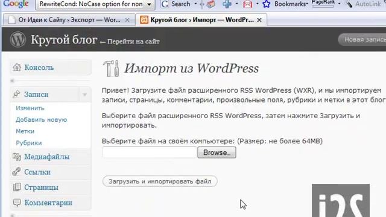Select the Крутой блог Импорт tab

(201, 20)
